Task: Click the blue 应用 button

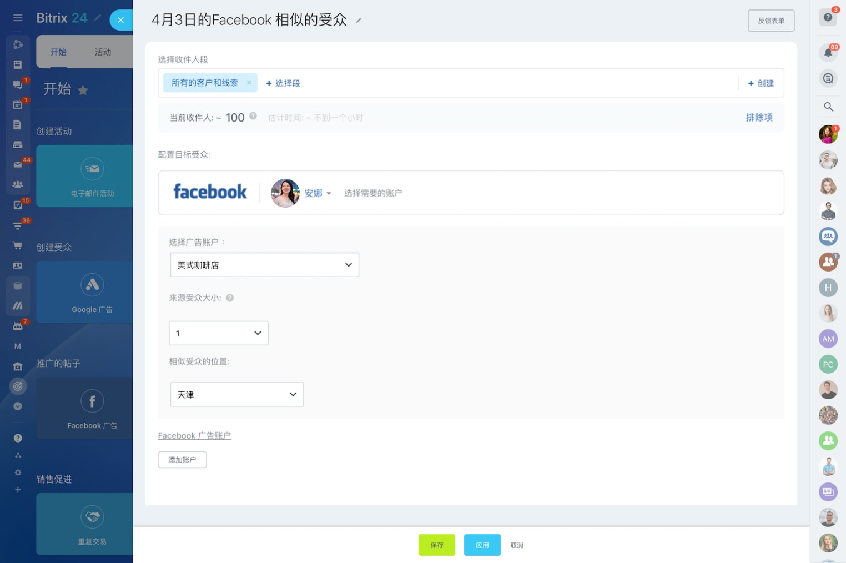Action: coord(482,545)
